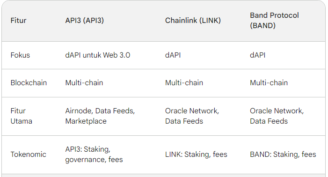Select the Blockchain row label

(29, 83)
